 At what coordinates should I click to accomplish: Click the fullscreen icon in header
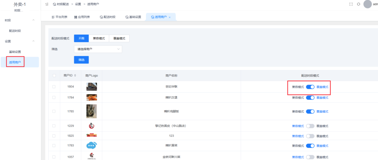[351, 4]
